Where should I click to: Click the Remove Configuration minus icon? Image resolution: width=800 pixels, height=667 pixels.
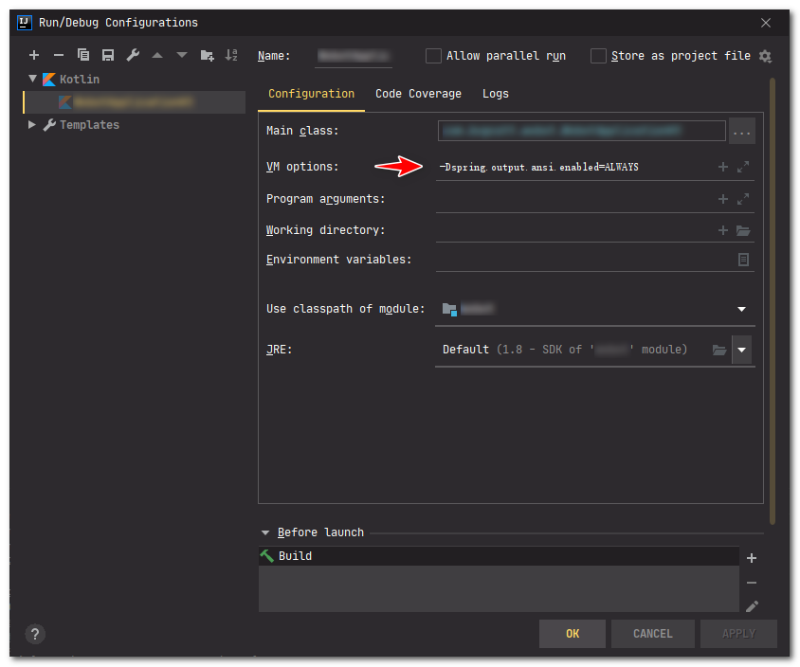[x=59, y=56]
